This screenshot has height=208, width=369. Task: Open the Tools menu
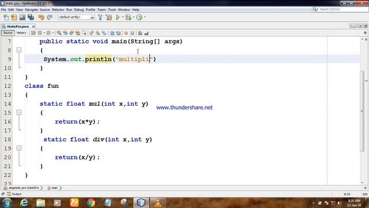pos(112,10)
